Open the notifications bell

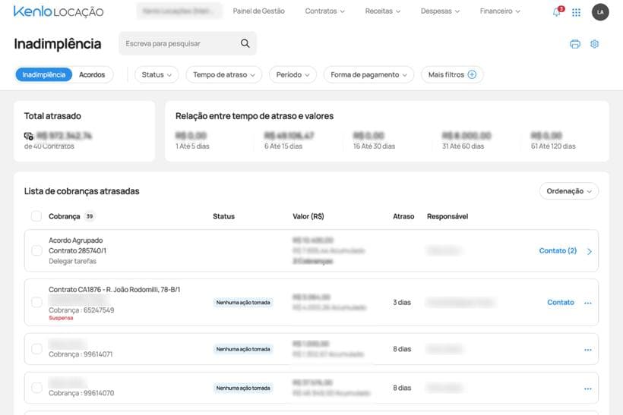point(557,12)
